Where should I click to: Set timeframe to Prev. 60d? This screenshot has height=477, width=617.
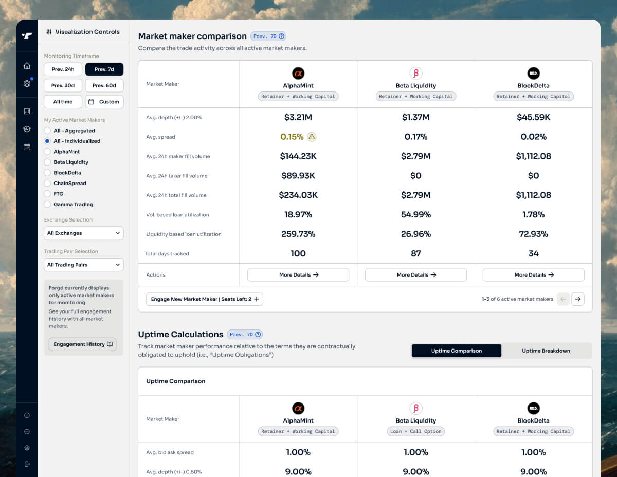pyautogui.click(x=104, y=85)
